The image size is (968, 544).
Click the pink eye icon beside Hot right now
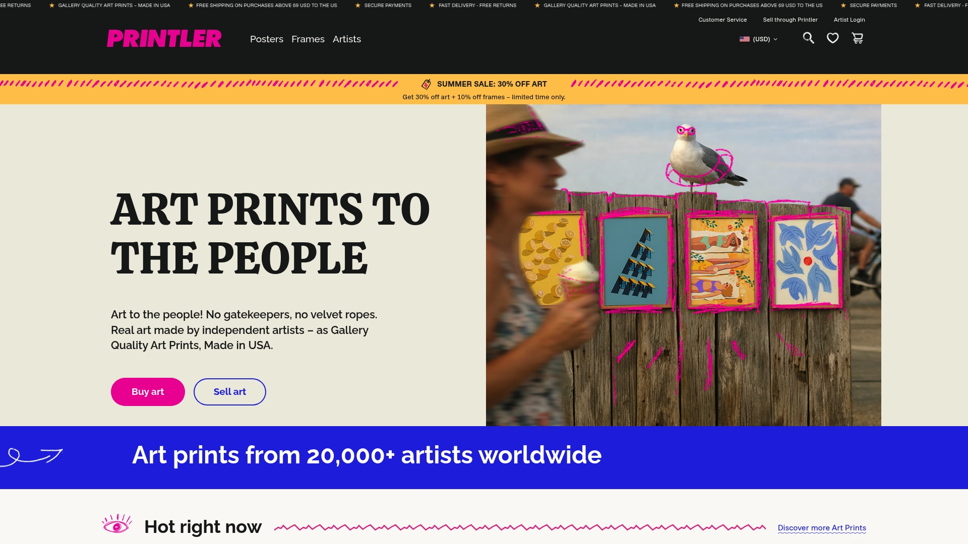117,524
